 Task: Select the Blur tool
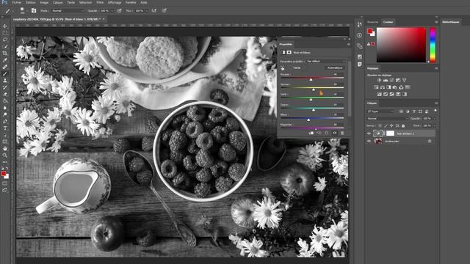coord(5,108)
